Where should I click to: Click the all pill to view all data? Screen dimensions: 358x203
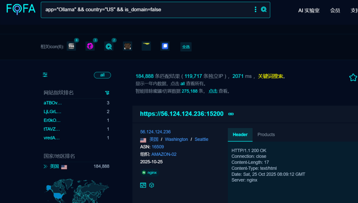click(x=102, y=75)
